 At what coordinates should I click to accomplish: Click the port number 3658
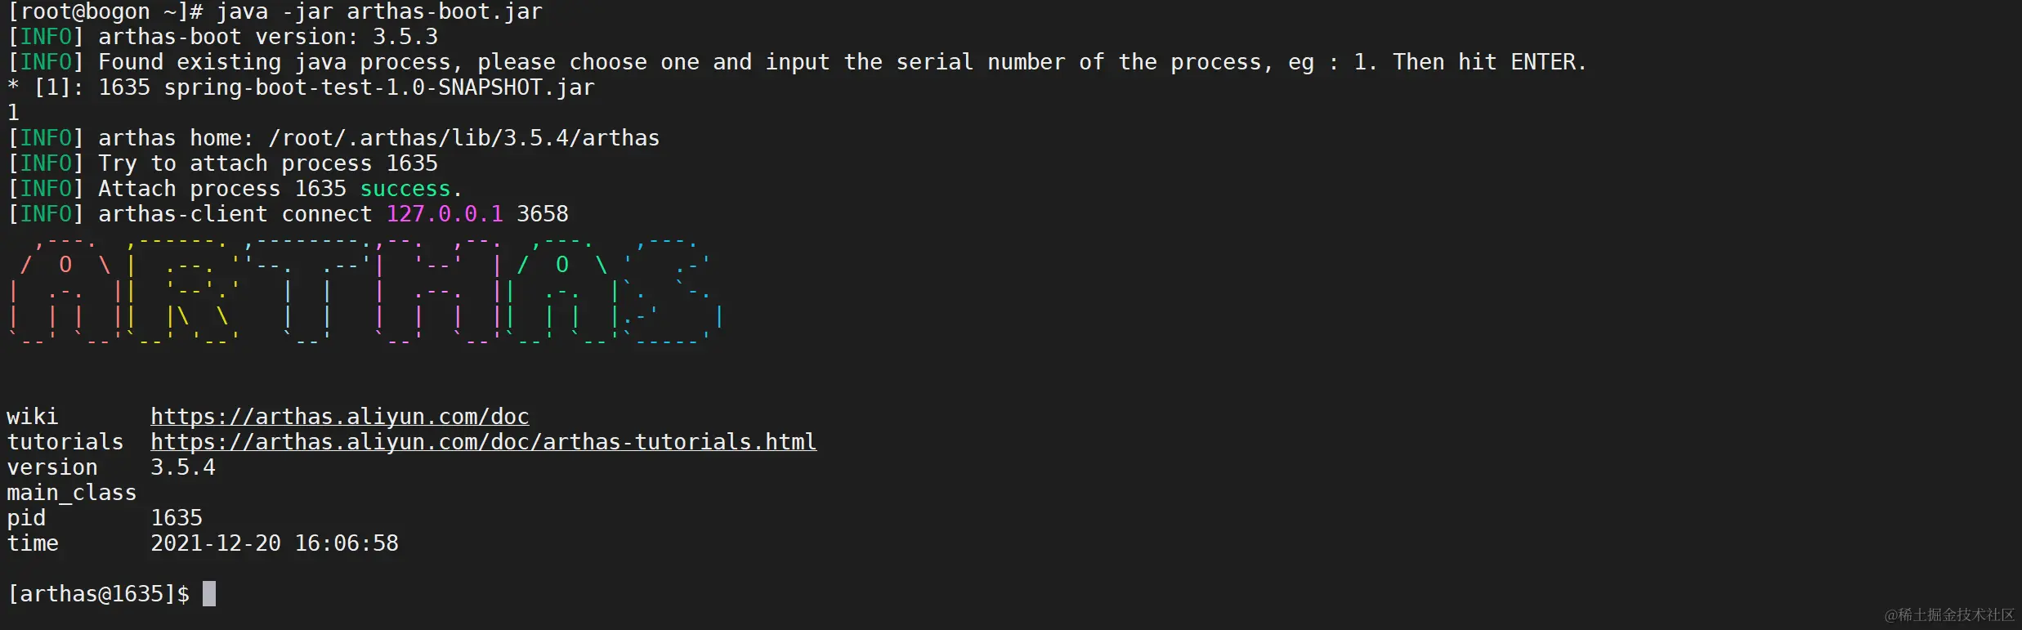[543, 214]
